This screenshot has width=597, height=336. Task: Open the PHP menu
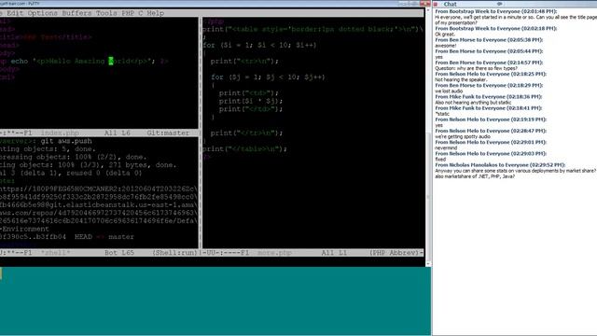point(128,13)
